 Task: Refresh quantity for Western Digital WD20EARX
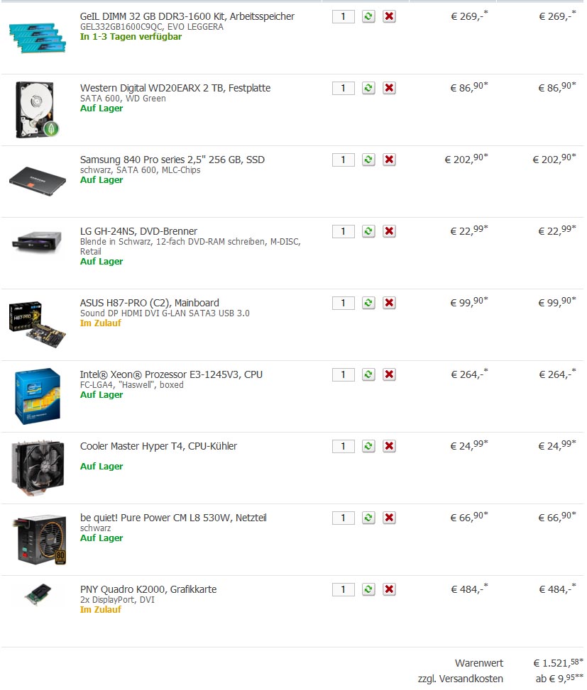368,89
